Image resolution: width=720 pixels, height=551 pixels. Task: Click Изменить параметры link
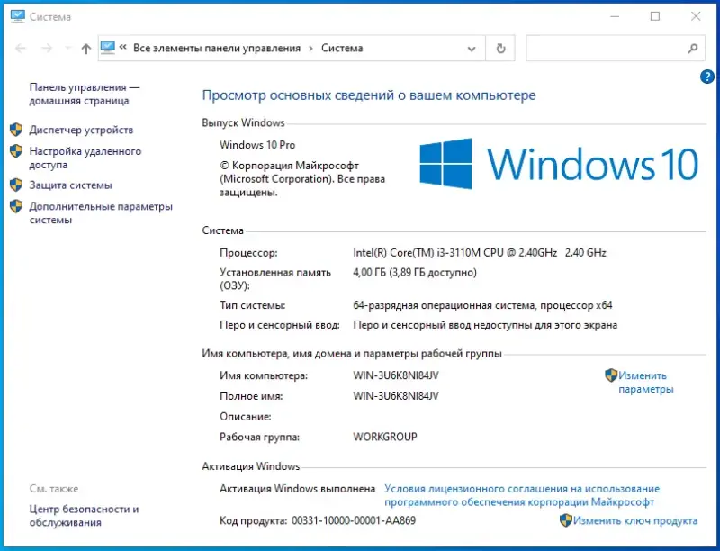(x=646, y=382)
